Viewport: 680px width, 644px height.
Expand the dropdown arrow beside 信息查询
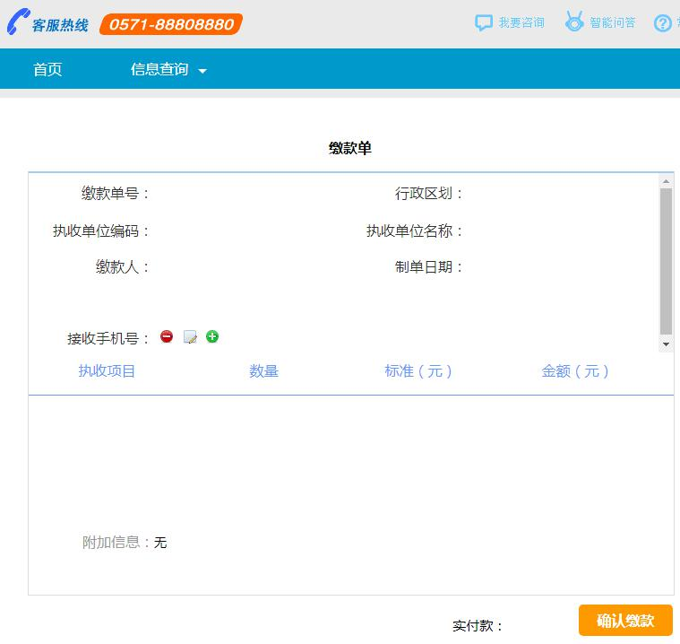pos(202,71)
